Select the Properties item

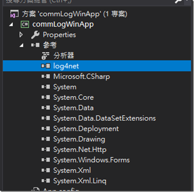coord(59,35)
